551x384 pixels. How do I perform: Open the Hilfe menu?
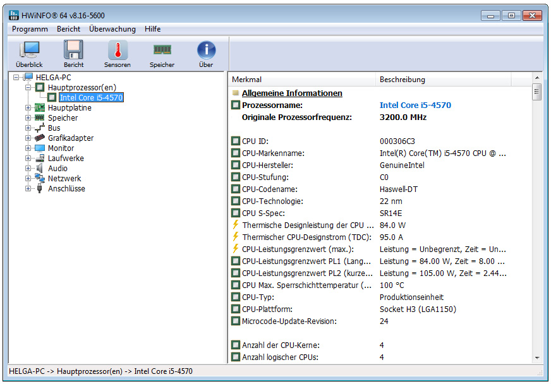tap(152, 29)
